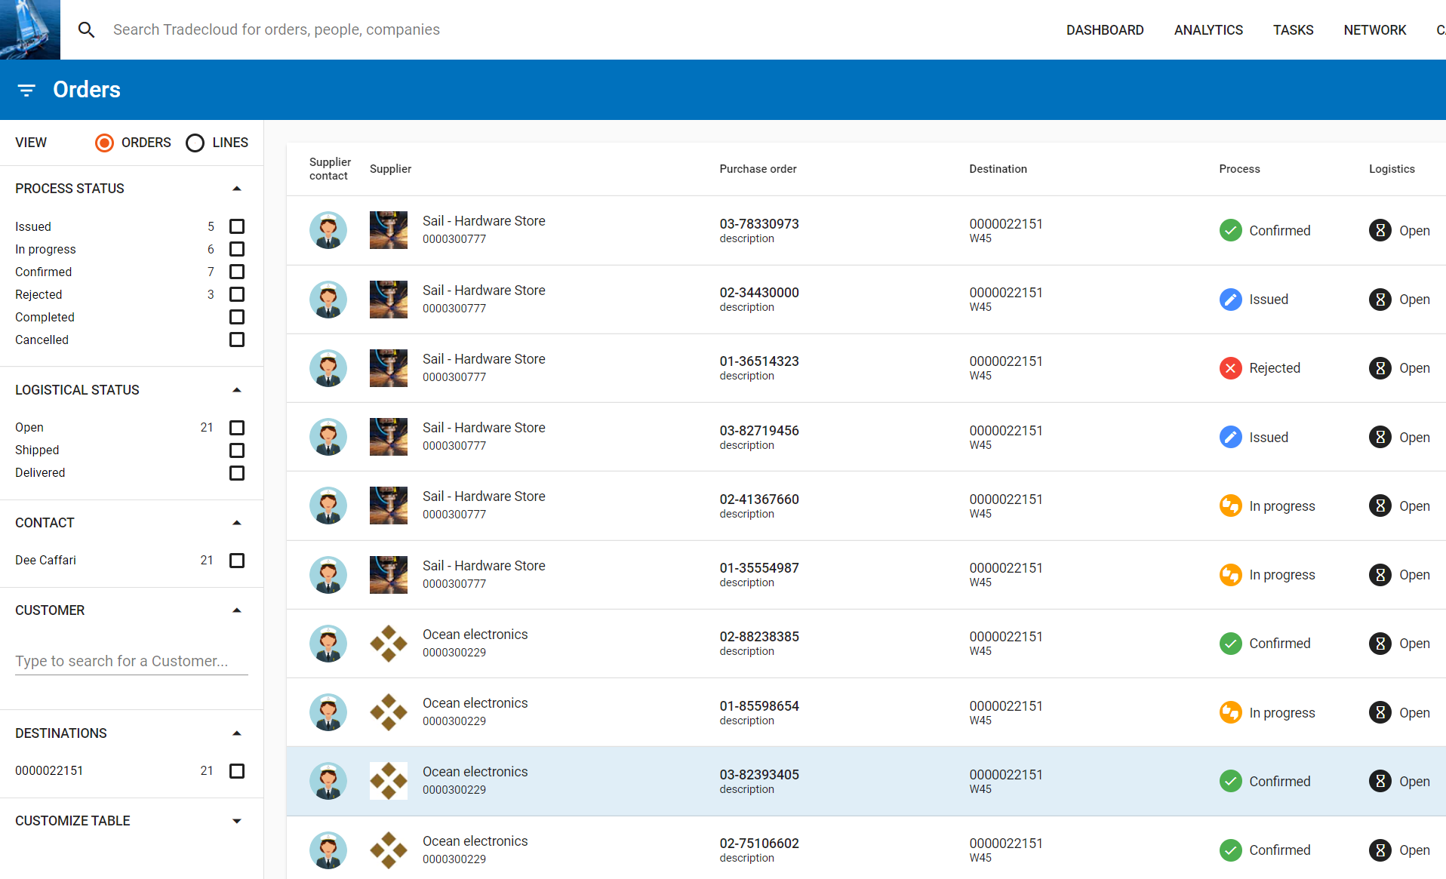Open the filter icon beside Orders
The height and width of the screenshot is (879, 1446).
(x=26, y=90)
